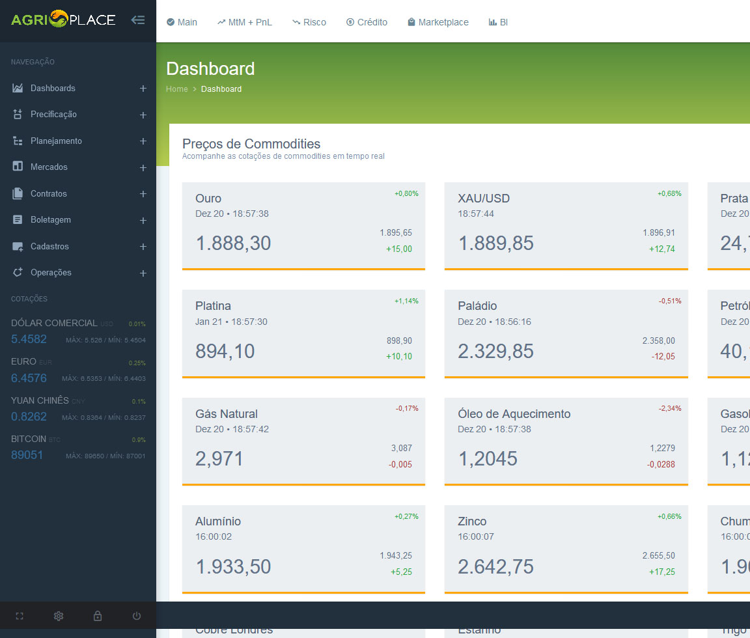Click the Main tab checkmark icon
Image resolution: width=750 pixels, height=638 pixels.
click(171, 22)
